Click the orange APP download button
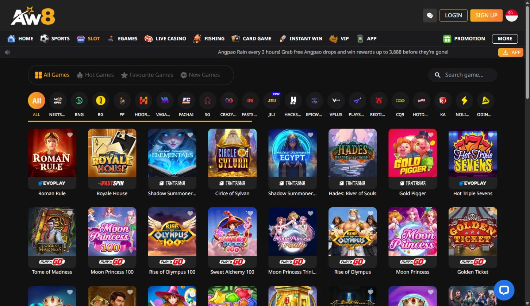The width and height of the screenshot is (530, 306). 511,52
